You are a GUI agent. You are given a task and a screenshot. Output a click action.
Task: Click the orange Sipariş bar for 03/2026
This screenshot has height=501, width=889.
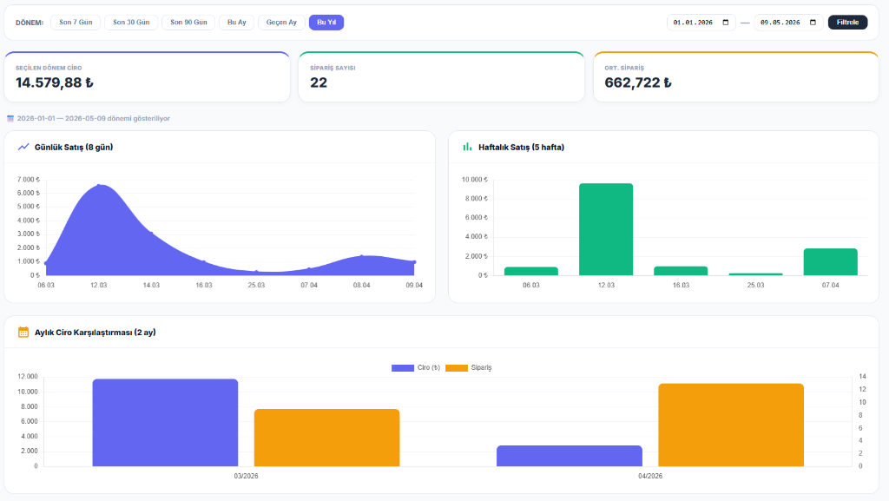coord(326,438)
